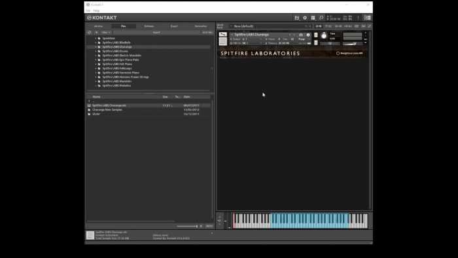Toggle the circular option in Spitfire Laboratories banner

point(338,54)
